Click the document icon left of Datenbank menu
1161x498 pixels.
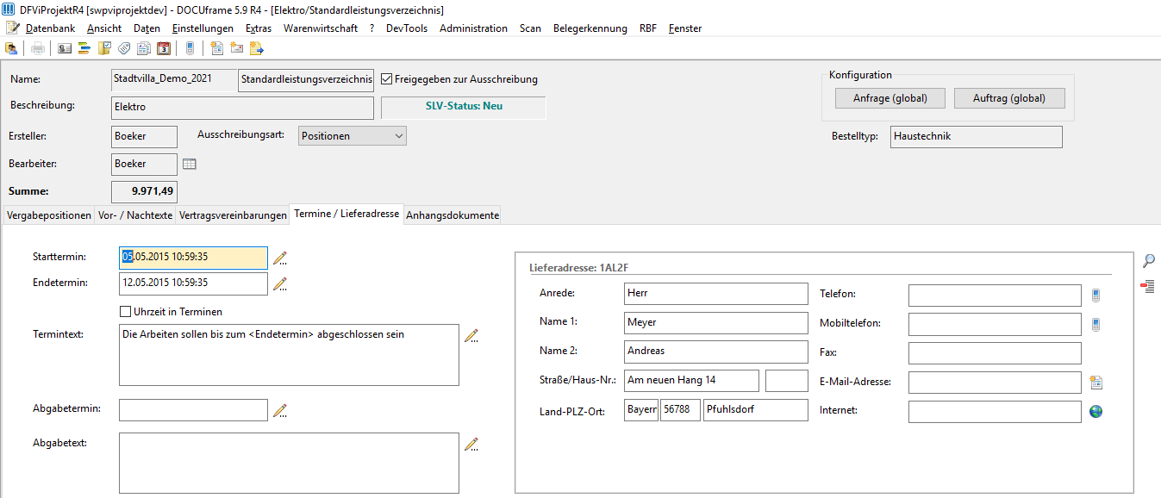pos(13,28)
